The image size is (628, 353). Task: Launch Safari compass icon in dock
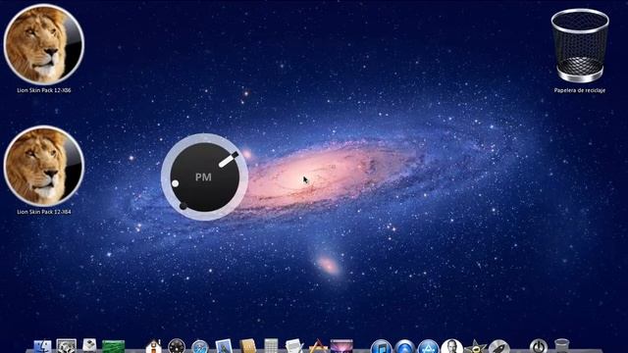pyautogui.click(x=200, y=347)
